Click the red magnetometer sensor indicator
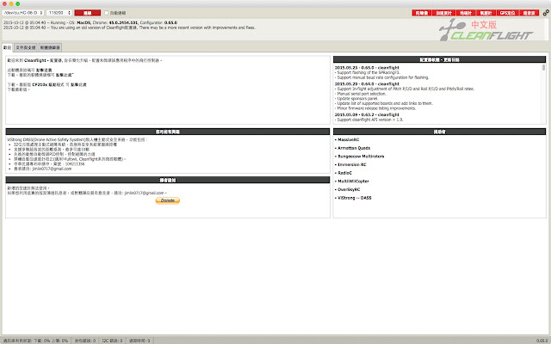Image resolution: width=551 pixels, height=344 pixels. (x=466, y=13)
